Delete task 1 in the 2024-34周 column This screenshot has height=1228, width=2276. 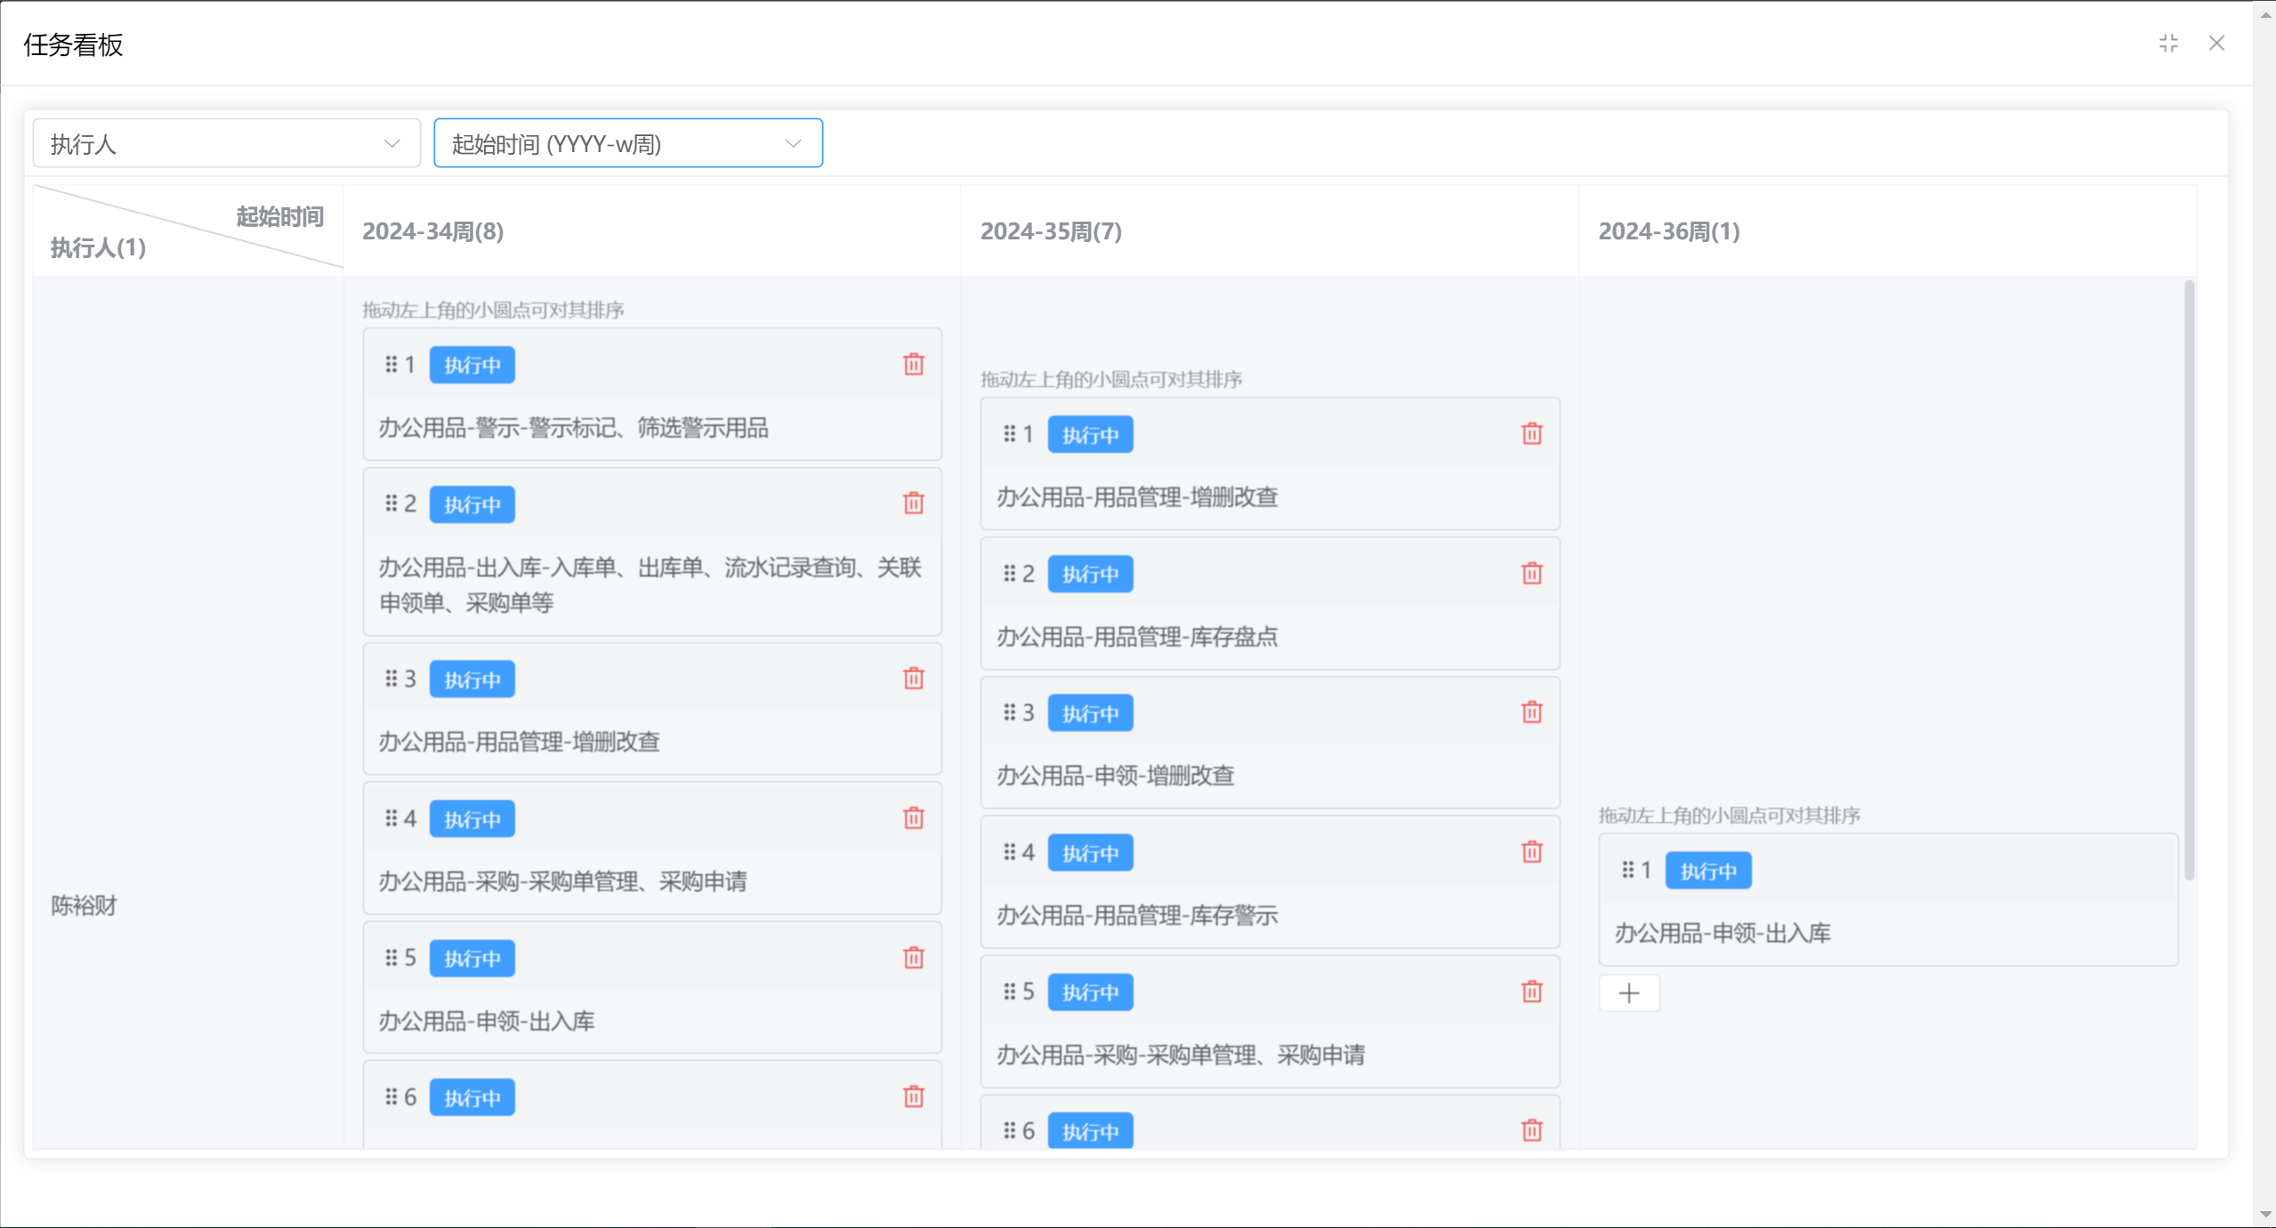913,364
